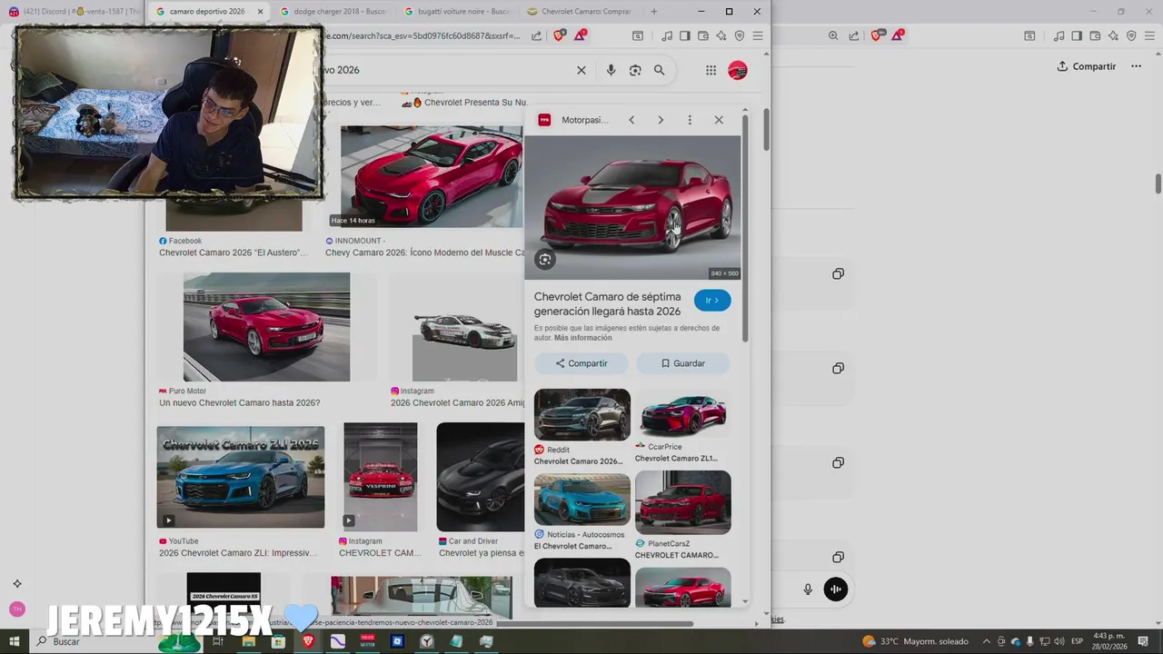Open three-dot options in image preview
Image resolution: width=1163 pixels, height=654 pixels.
(690, 120)
